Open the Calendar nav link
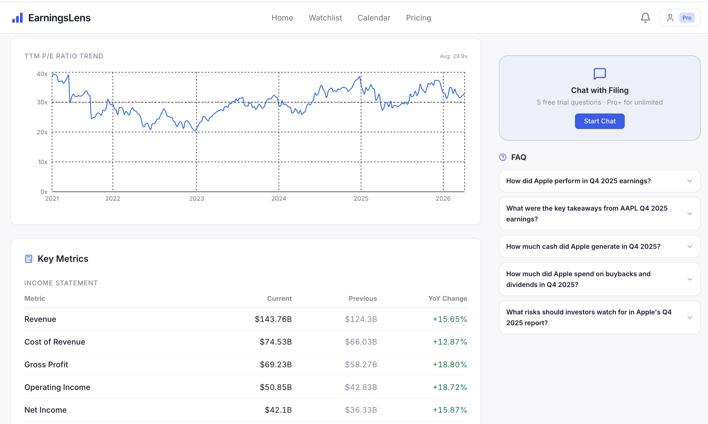 click(x=374, y=18)
